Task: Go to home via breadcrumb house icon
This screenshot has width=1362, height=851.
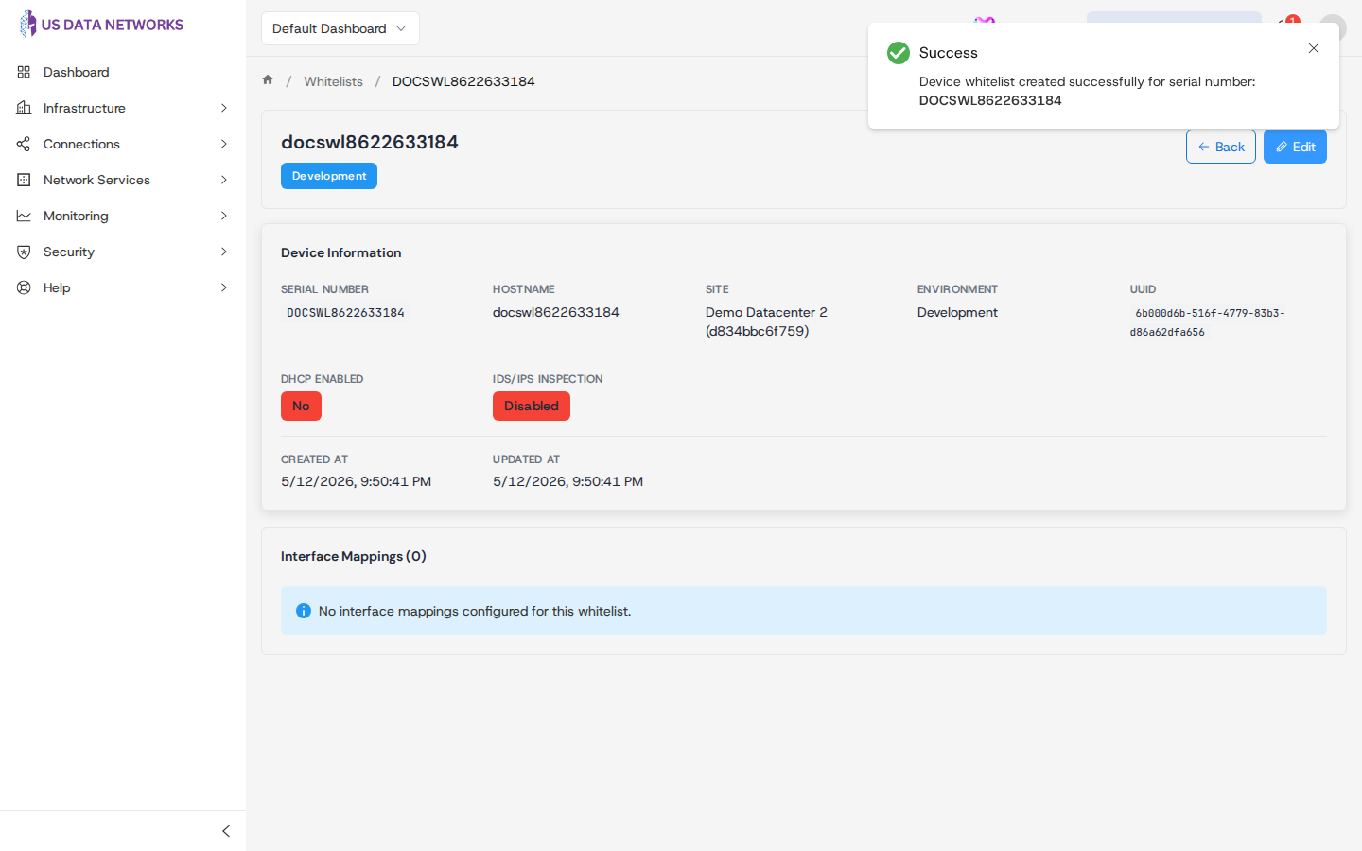Action: [268, 80]
